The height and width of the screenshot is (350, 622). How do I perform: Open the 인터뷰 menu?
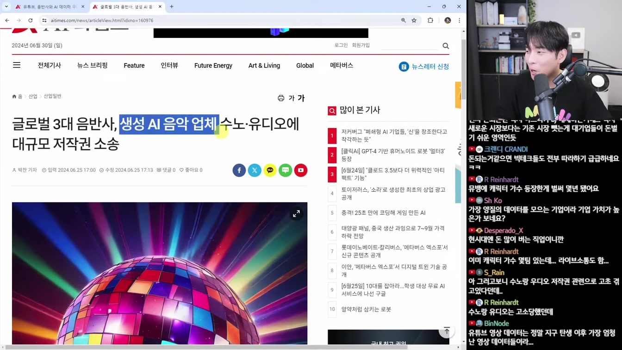169,65
